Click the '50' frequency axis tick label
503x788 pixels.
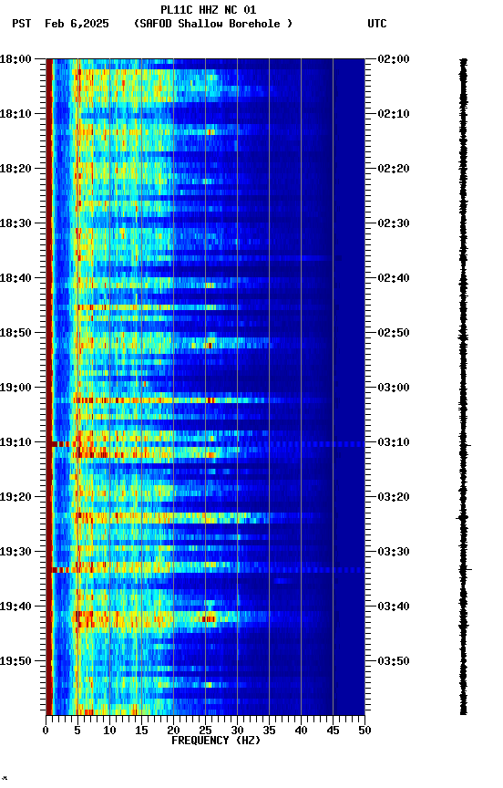(x=364, y=731)
